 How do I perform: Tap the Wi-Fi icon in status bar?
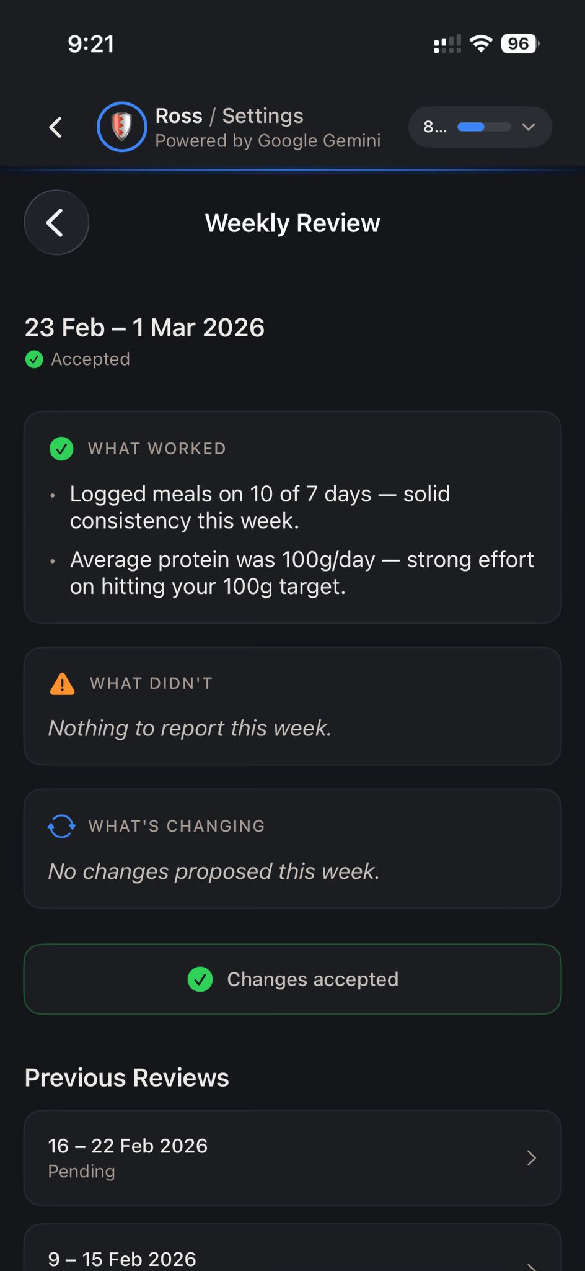[x=480, y=43]
